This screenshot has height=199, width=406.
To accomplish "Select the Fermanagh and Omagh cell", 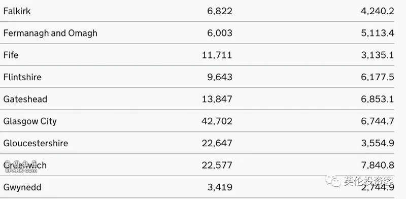I will click(50, 33).
